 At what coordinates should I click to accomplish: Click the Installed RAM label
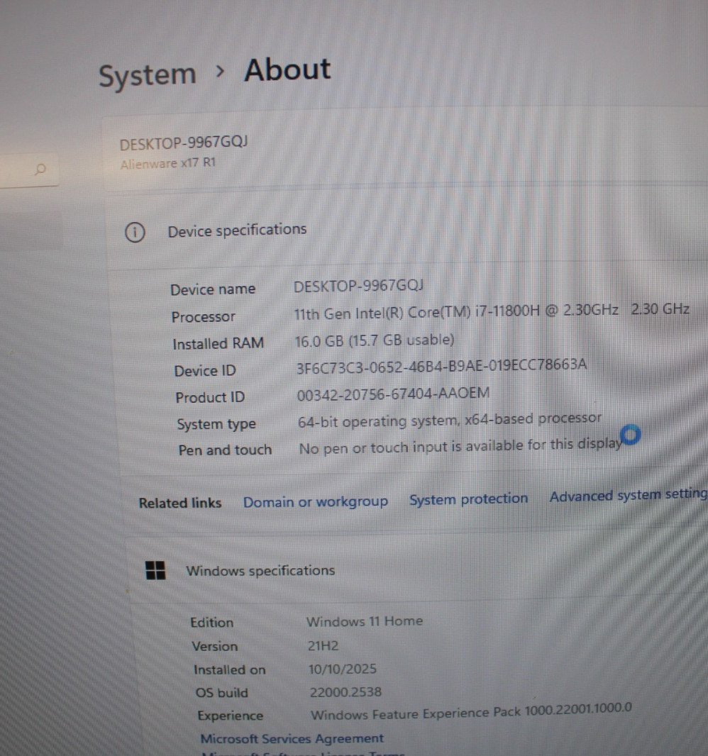pyautogui.click(x=218, y=343)
